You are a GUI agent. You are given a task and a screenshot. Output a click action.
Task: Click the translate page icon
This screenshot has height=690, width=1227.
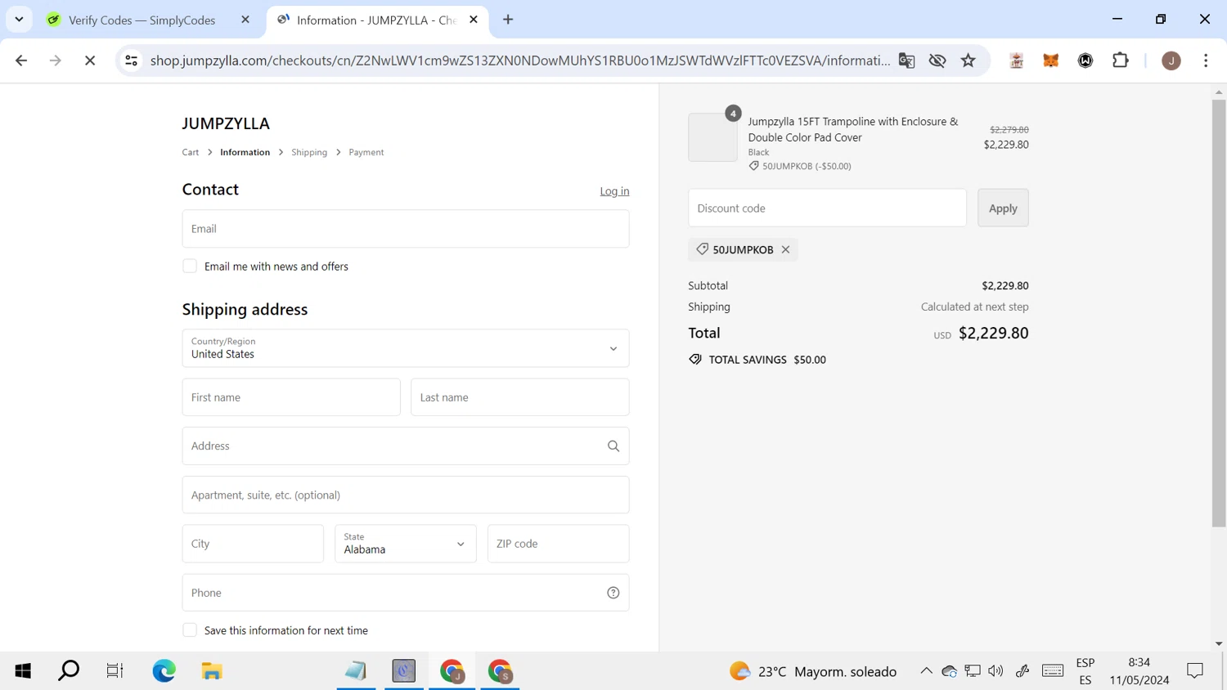pyautogui.click(x=906, y=60)
